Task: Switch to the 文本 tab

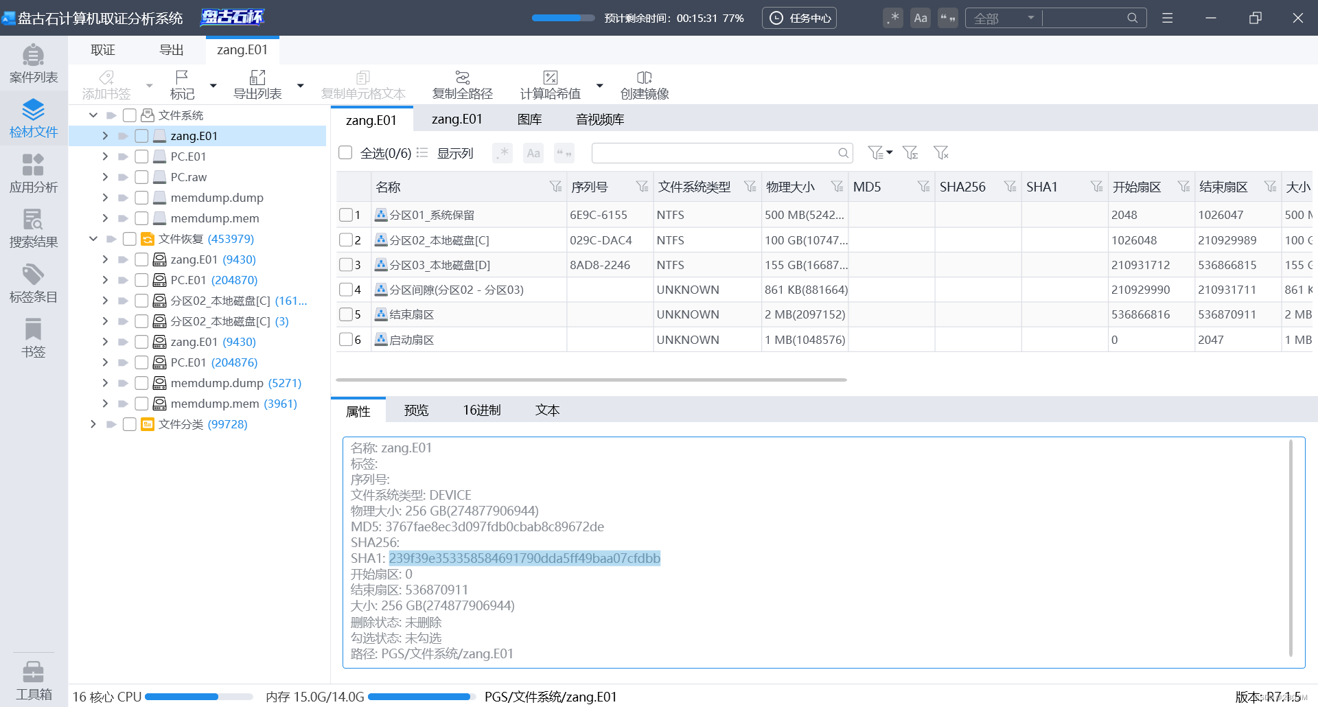Action: click(x=547, y=410)
